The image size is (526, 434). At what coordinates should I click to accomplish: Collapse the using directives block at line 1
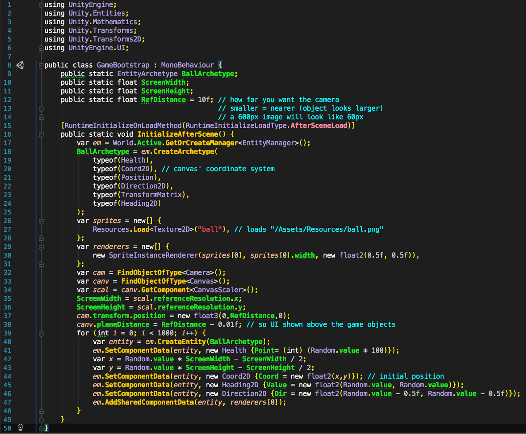pyautogui.click(x=40, y=4)
